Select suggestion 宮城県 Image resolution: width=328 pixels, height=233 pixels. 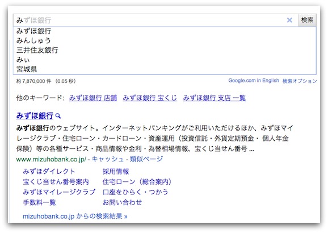coord(165,69)
